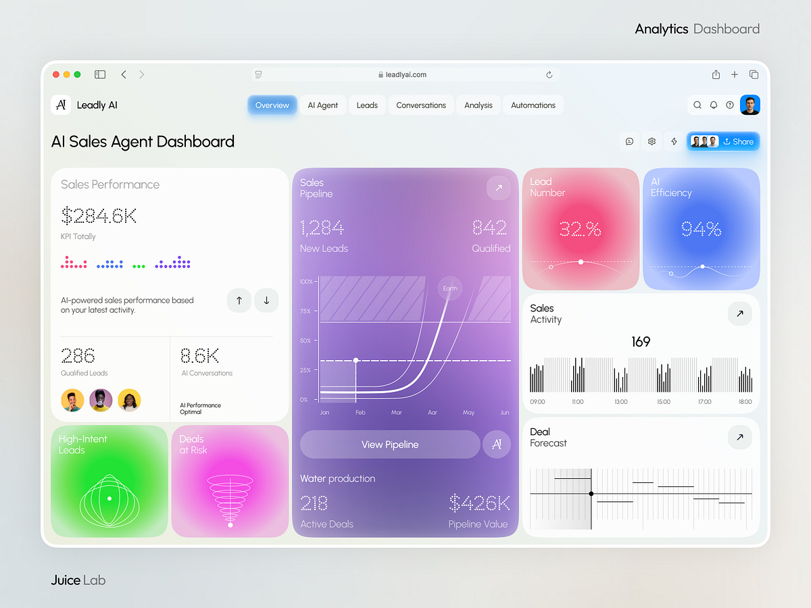Click the up arrow in Sales Performance
Image resolution: width=811 pixels, height=608 pixels.
tap(239, 300)
